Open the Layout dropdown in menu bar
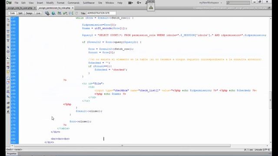Screen dimensions: 278x156 pos(131,3)
